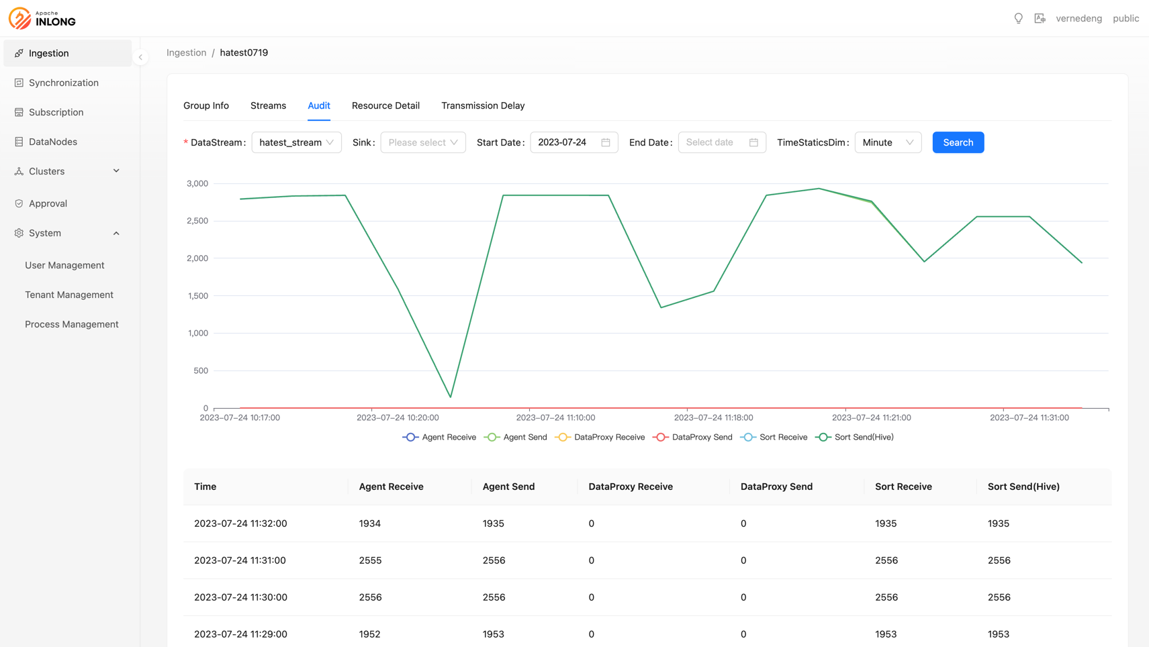Viewport: 1149px width, 647px height.
Task: Open the TimeStaticsDim Minute dropdown
Action: [887, 142]
